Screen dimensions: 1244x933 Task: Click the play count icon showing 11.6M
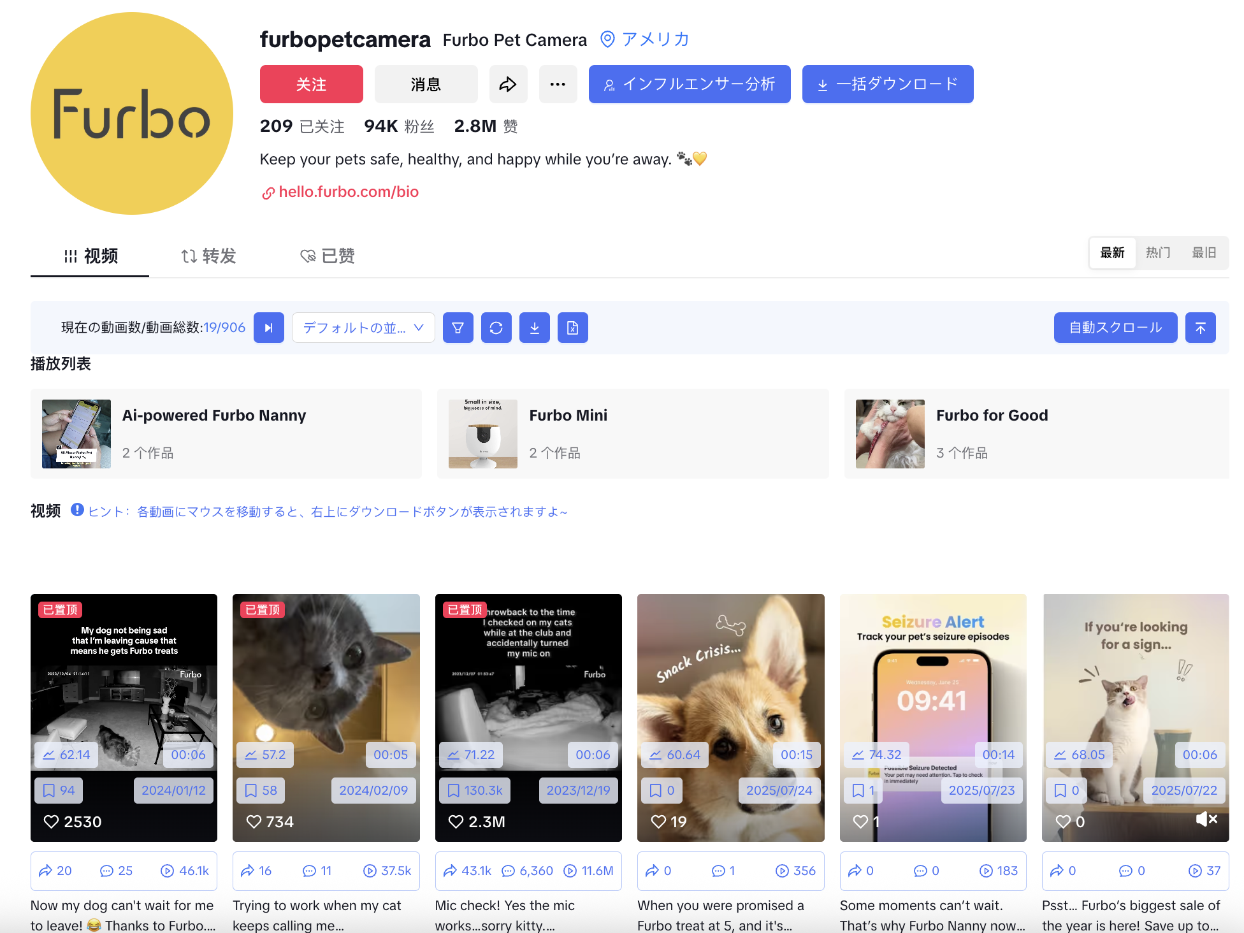tap(570, 871)
